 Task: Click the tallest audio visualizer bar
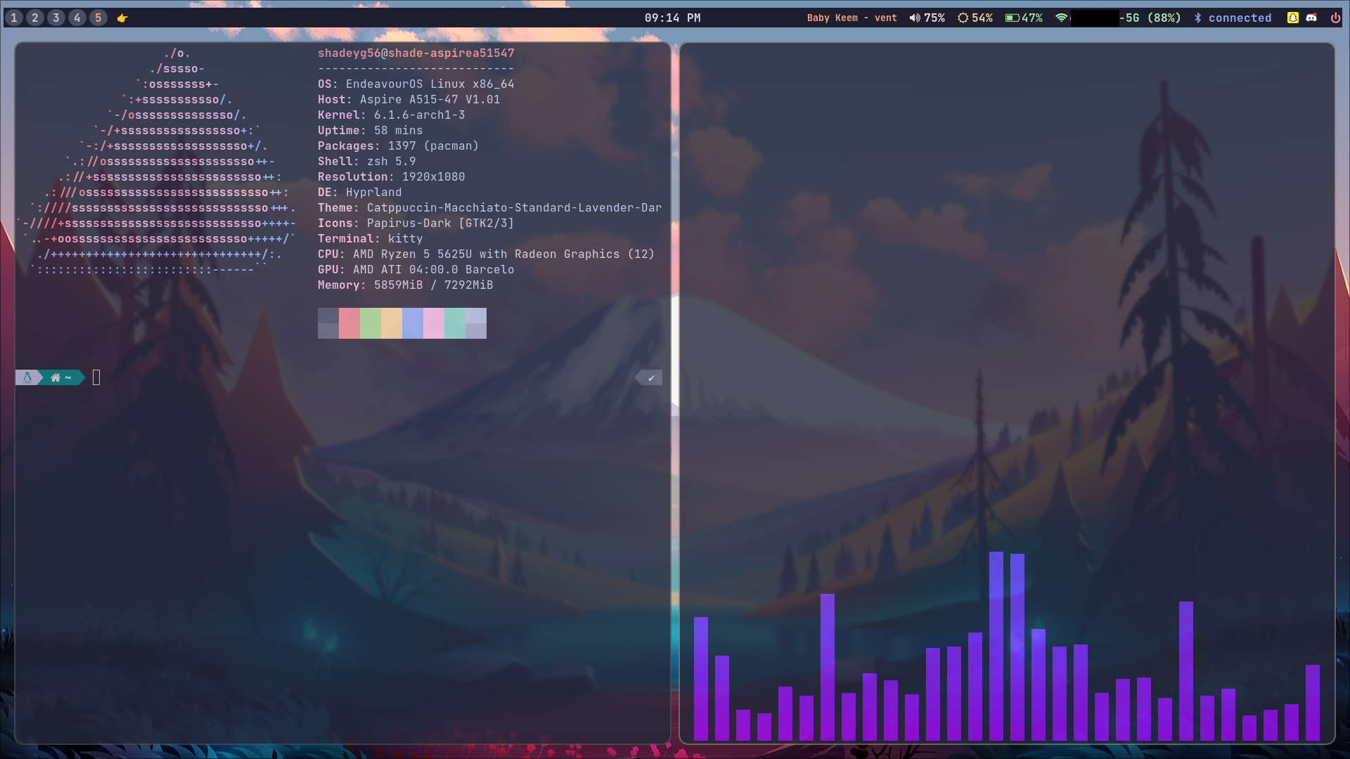click(996, 645)
